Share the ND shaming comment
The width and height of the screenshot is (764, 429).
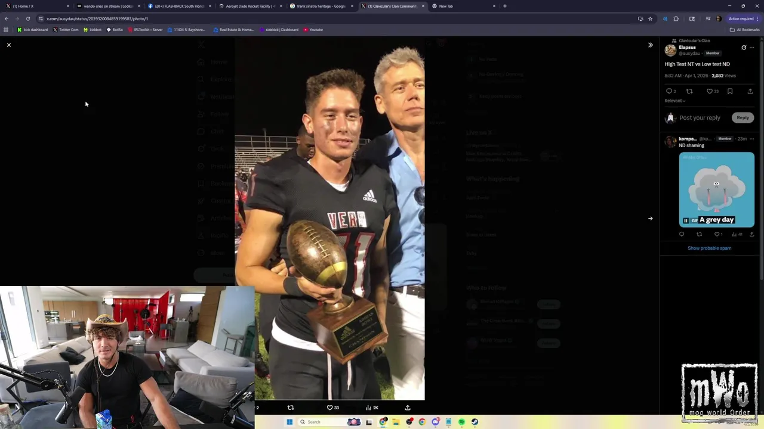pos(751,234)
